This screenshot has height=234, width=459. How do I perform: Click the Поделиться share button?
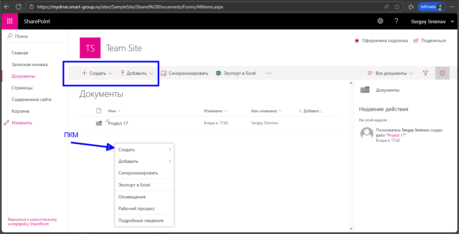coord(429,41)
